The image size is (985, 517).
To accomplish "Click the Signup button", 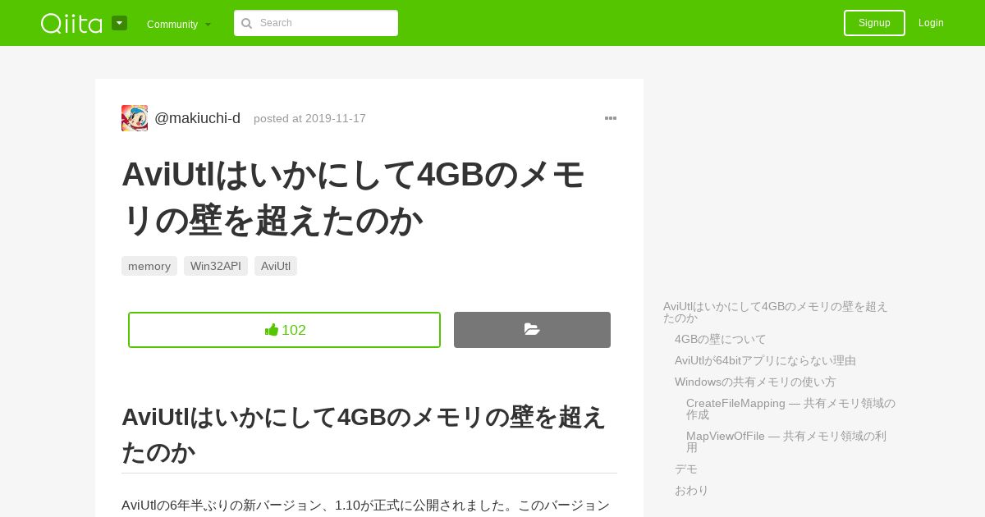I will click(x=874, y=23).
